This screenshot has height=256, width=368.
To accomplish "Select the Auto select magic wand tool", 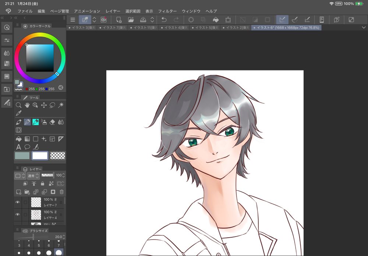I will pos(61,105).
